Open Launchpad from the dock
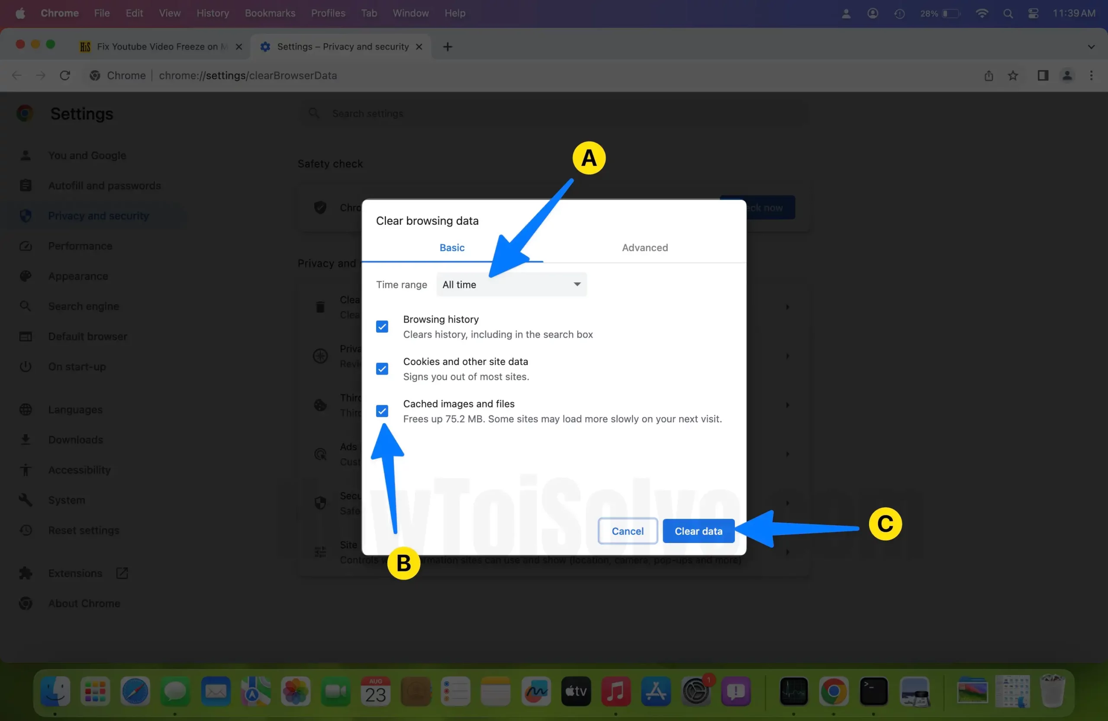1108x721 pixels. point(95,691)
